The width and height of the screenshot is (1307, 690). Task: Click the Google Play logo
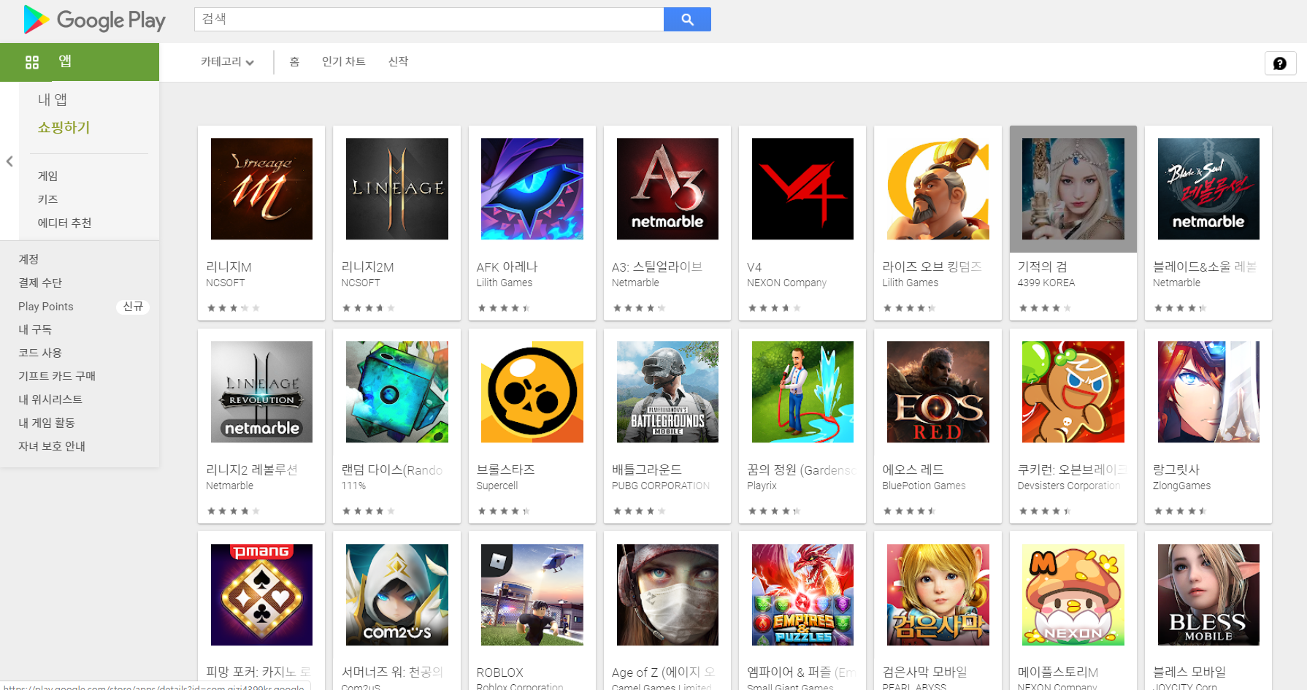[x=94, y=20]
